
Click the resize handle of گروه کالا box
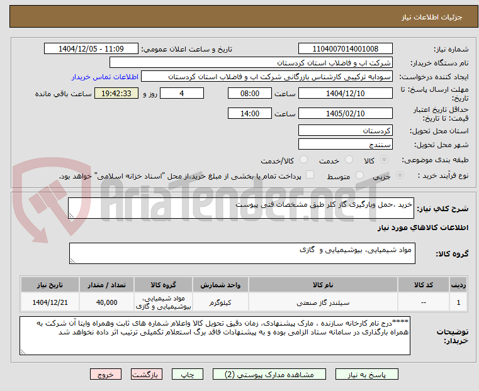tap(72, 260)
